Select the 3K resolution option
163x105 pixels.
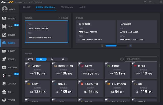point(52,59)
